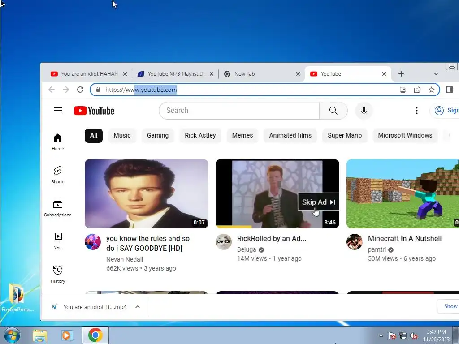This screenshot has height=344, width=459.
Task: Filter by Music chip
Action: pos(122,135)
